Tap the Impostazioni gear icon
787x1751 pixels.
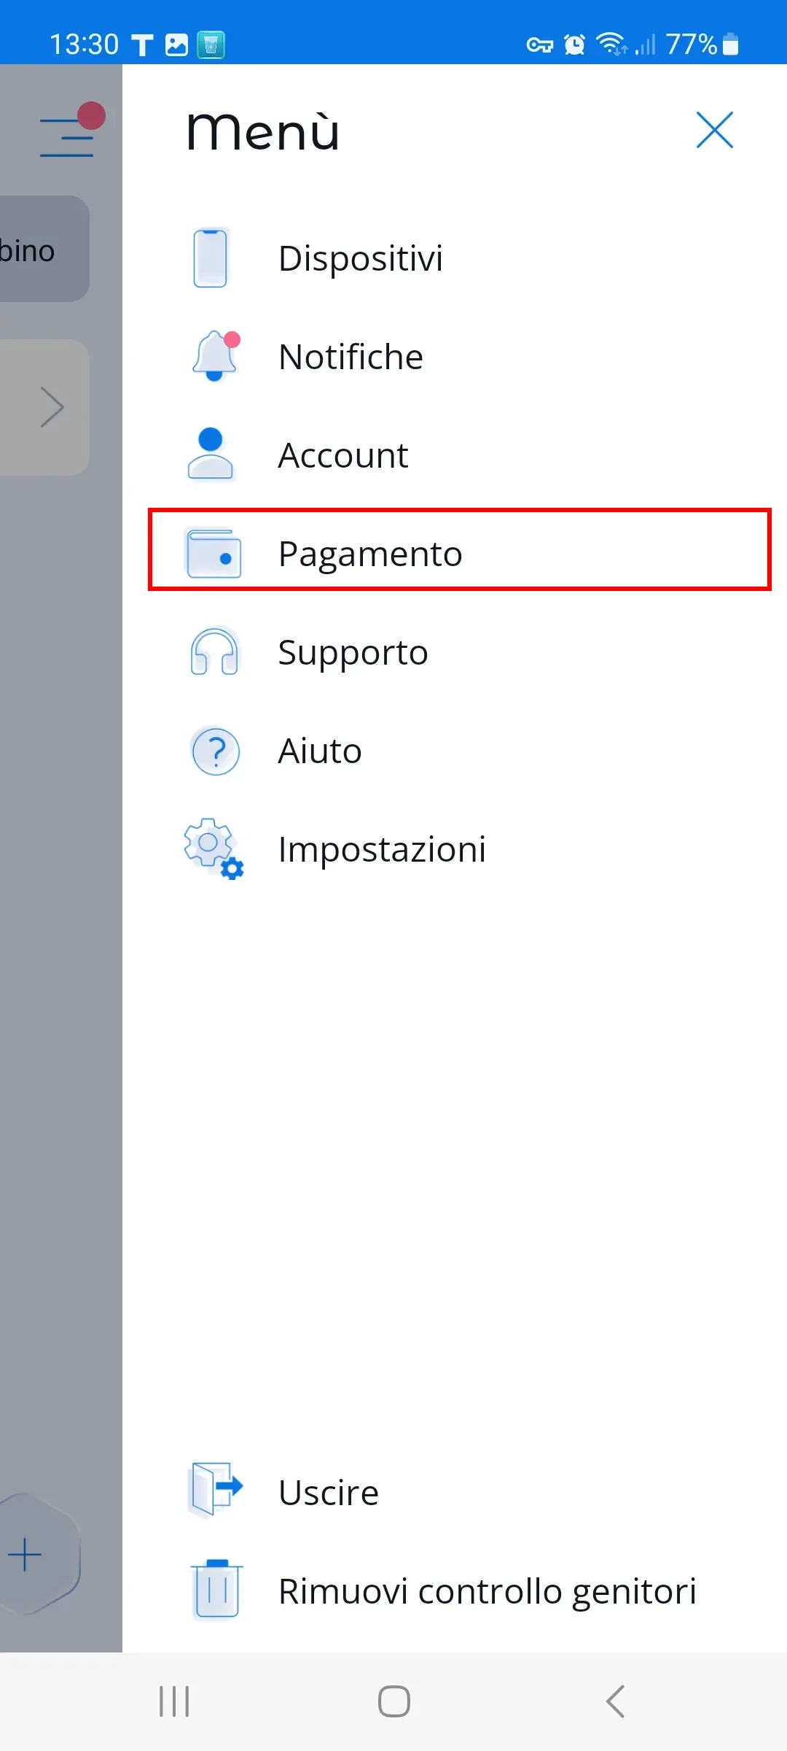[x=213, y=849]
